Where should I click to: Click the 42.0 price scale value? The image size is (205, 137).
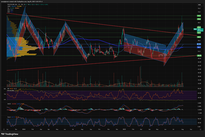(x=199, y=69)
